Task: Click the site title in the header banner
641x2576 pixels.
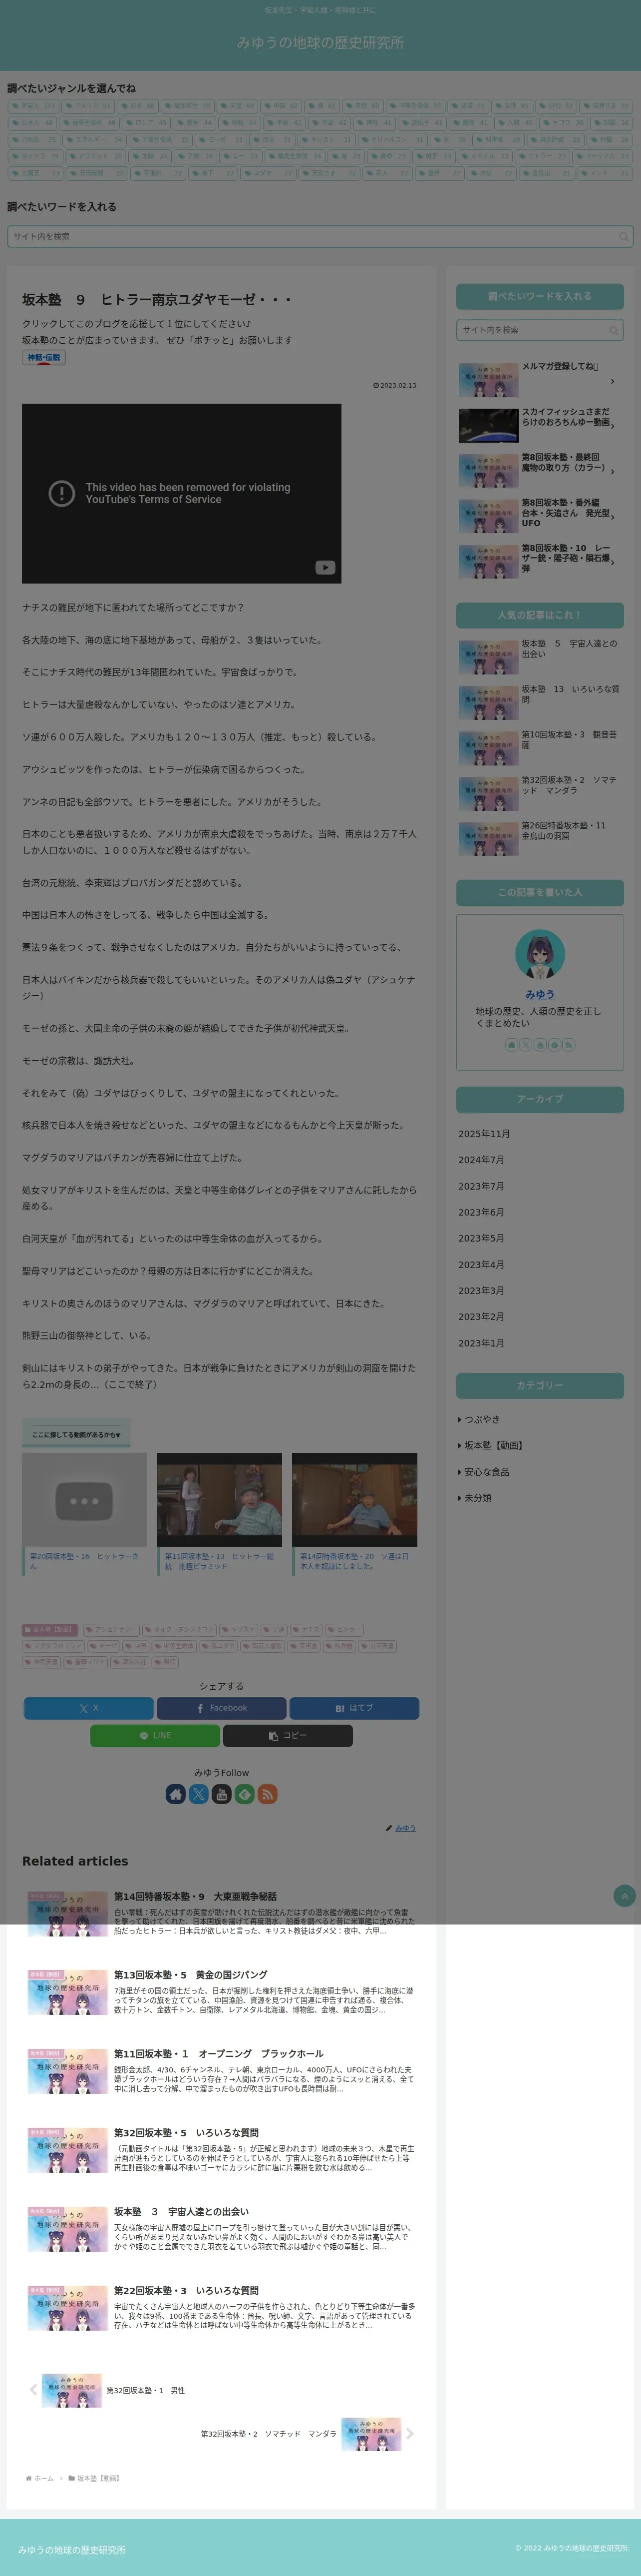Action: pos(320,43)
